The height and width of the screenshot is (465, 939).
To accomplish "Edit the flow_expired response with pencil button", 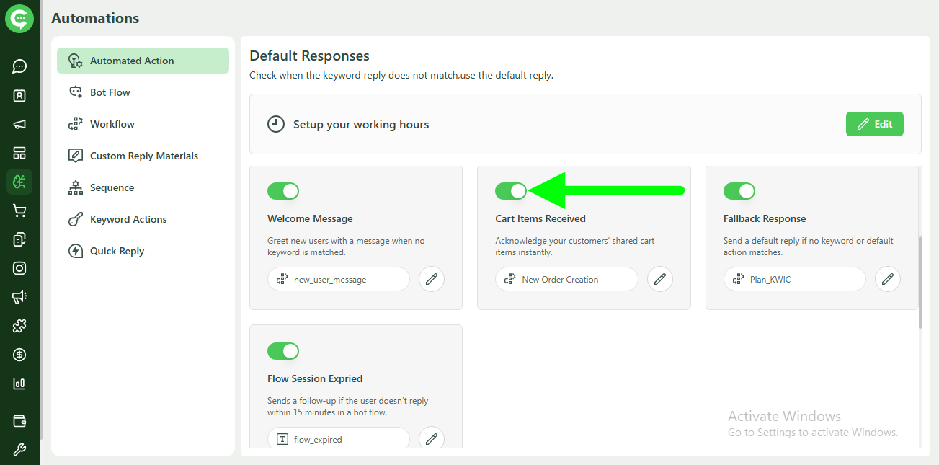I will tap(432, 438).
